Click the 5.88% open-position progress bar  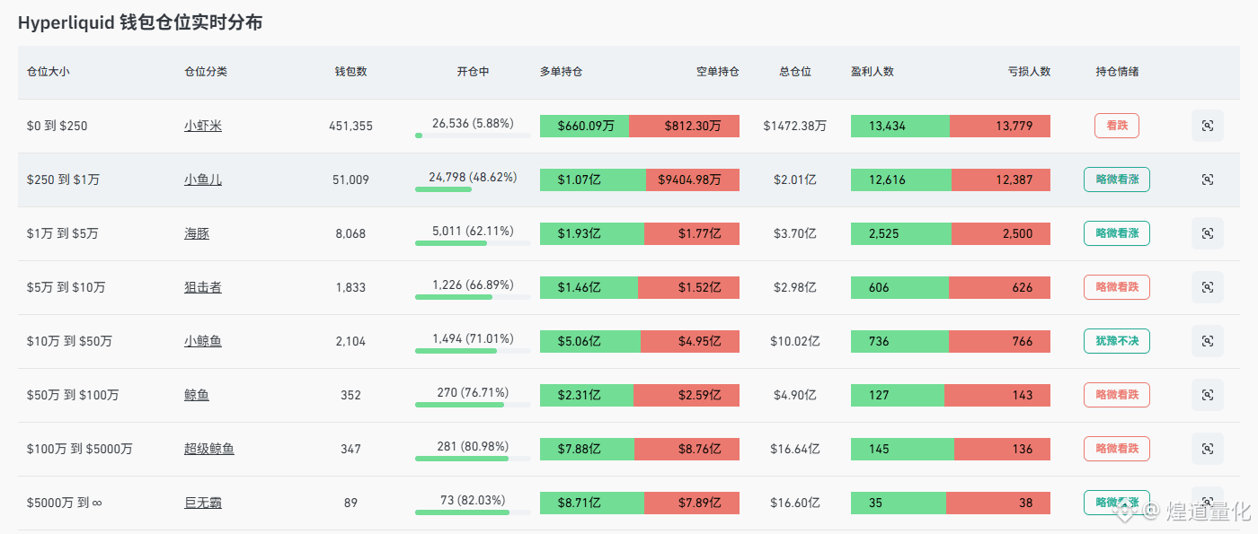(473, 136)
